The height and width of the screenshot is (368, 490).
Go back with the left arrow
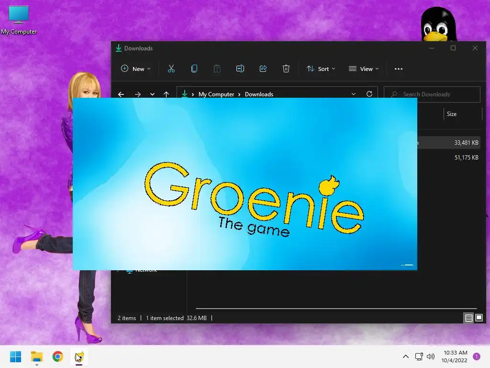pos(121,94)
